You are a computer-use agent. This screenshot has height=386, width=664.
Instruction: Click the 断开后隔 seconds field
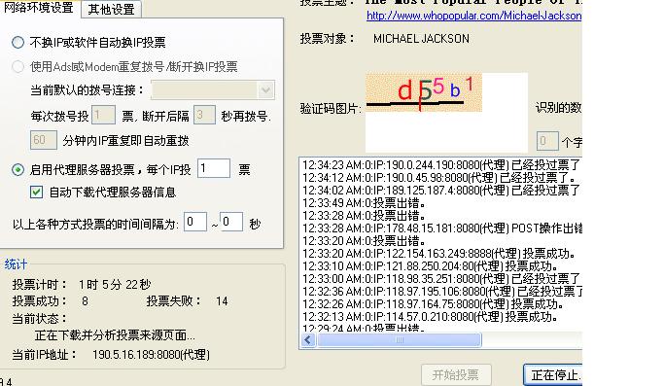click(x=204, y=115)
